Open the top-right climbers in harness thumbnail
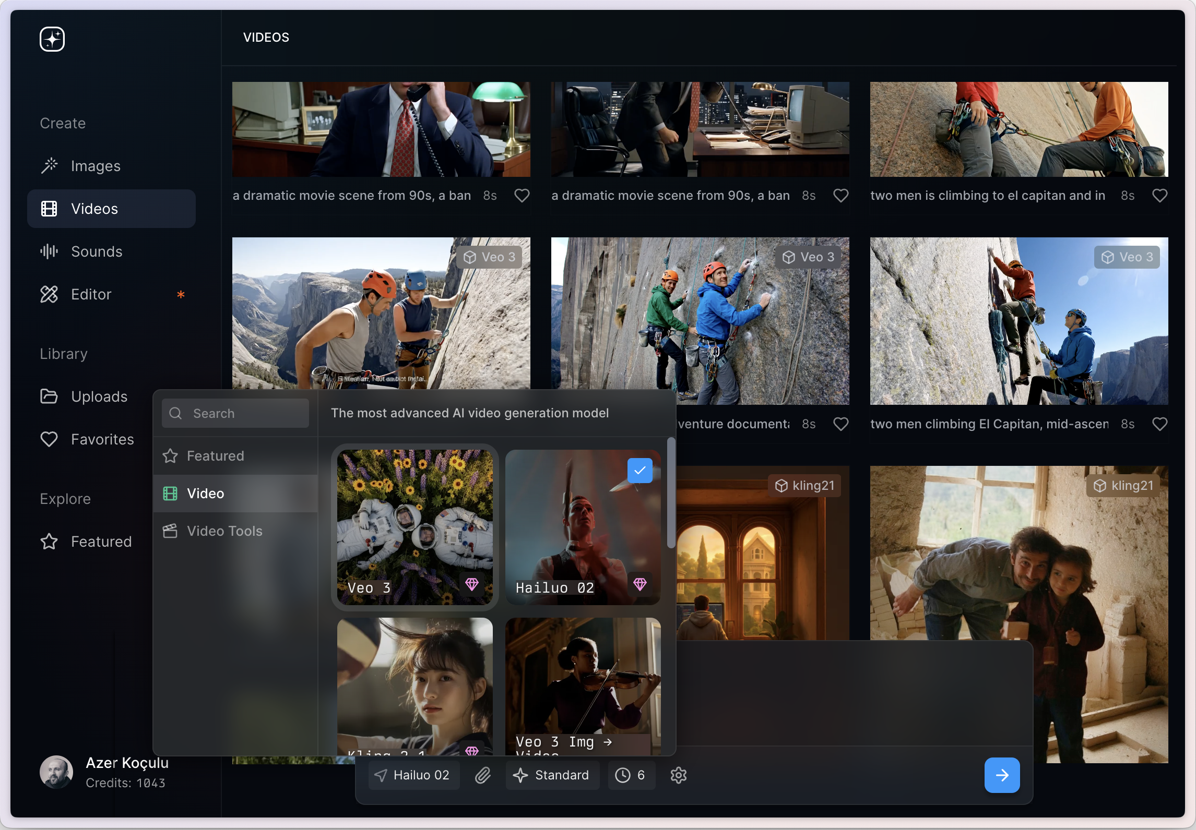Image resolution: width=1196 pixels, height=830 pixels. click(x=1019, y=129)
